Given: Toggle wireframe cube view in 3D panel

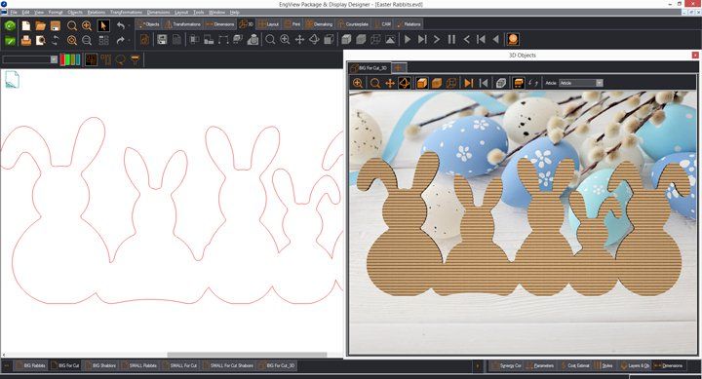Looking at the screenshot, I should [451, 83].
